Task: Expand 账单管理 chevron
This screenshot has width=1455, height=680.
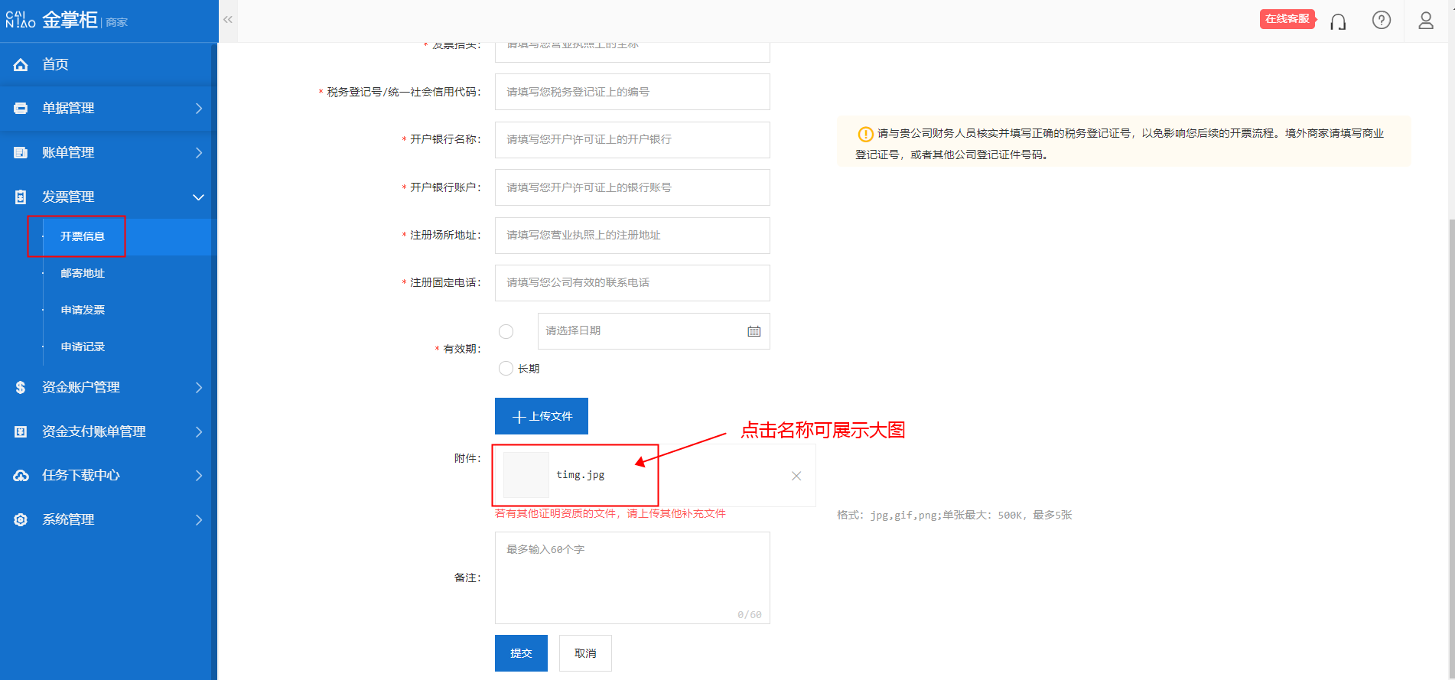Action: coord(199,153)
